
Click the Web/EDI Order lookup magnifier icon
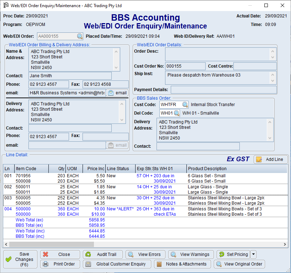(80, 36)
